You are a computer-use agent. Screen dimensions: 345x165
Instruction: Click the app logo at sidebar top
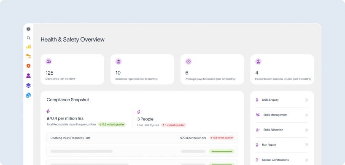[x=28, y=29]
